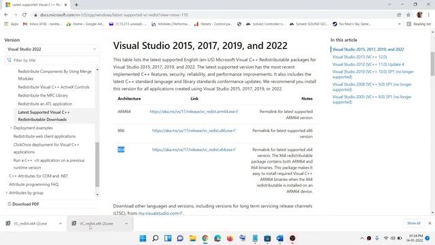Jump to Visual Studio 2012 Update 4 section
Viewport: 435px width, 245px height.
click(x=368, y=64)
